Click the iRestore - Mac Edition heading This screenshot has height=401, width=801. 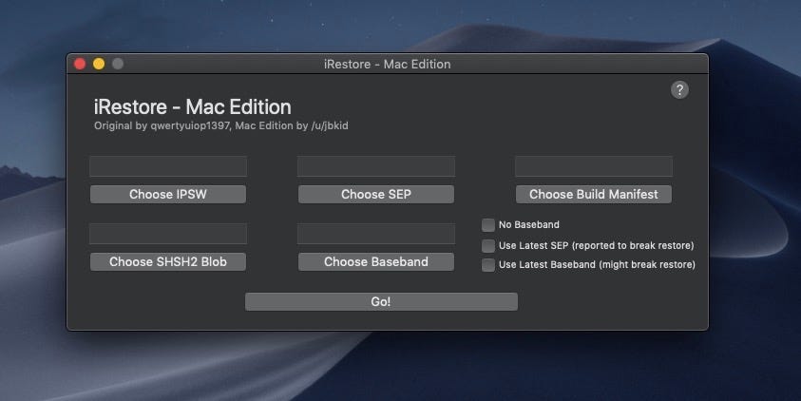[193, 106]
